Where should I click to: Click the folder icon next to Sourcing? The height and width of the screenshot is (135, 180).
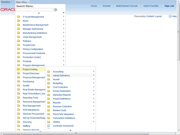tap(18, 122)
